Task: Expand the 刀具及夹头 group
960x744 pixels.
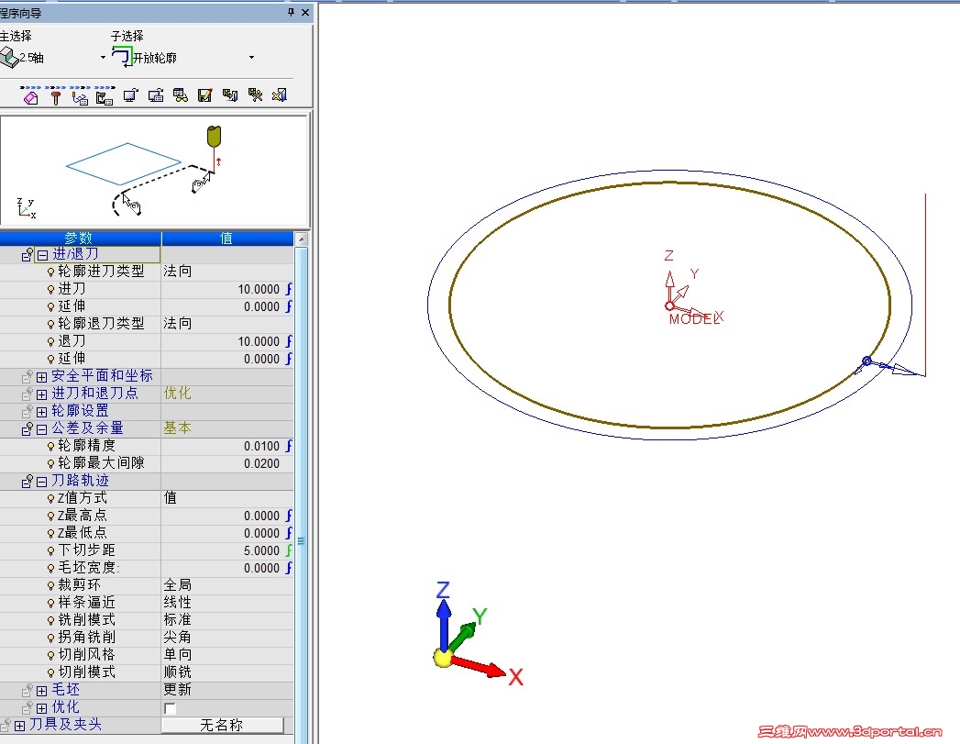Action: tap(19, 726)
